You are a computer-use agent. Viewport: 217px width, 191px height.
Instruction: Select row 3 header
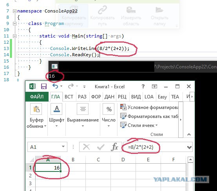pyautogui.click(x=31, y=184)
